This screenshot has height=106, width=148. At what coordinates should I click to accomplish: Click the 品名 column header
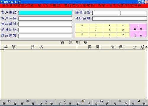(x=54, y=47)
